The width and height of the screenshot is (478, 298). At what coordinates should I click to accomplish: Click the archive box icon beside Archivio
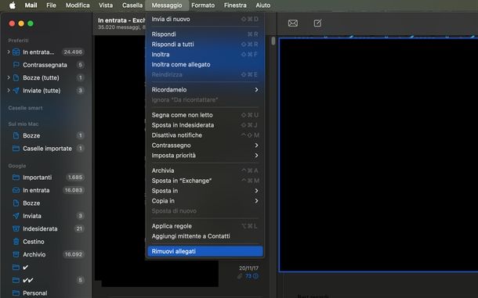[x=16, y=254]
